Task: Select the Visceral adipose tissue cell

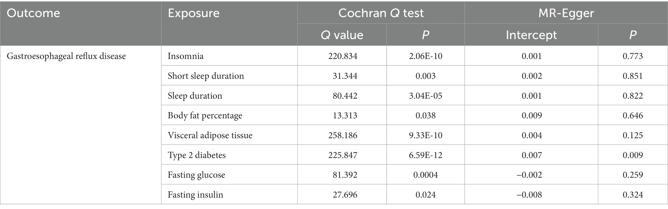Action: pyautogui.click(x=210, y=135)
